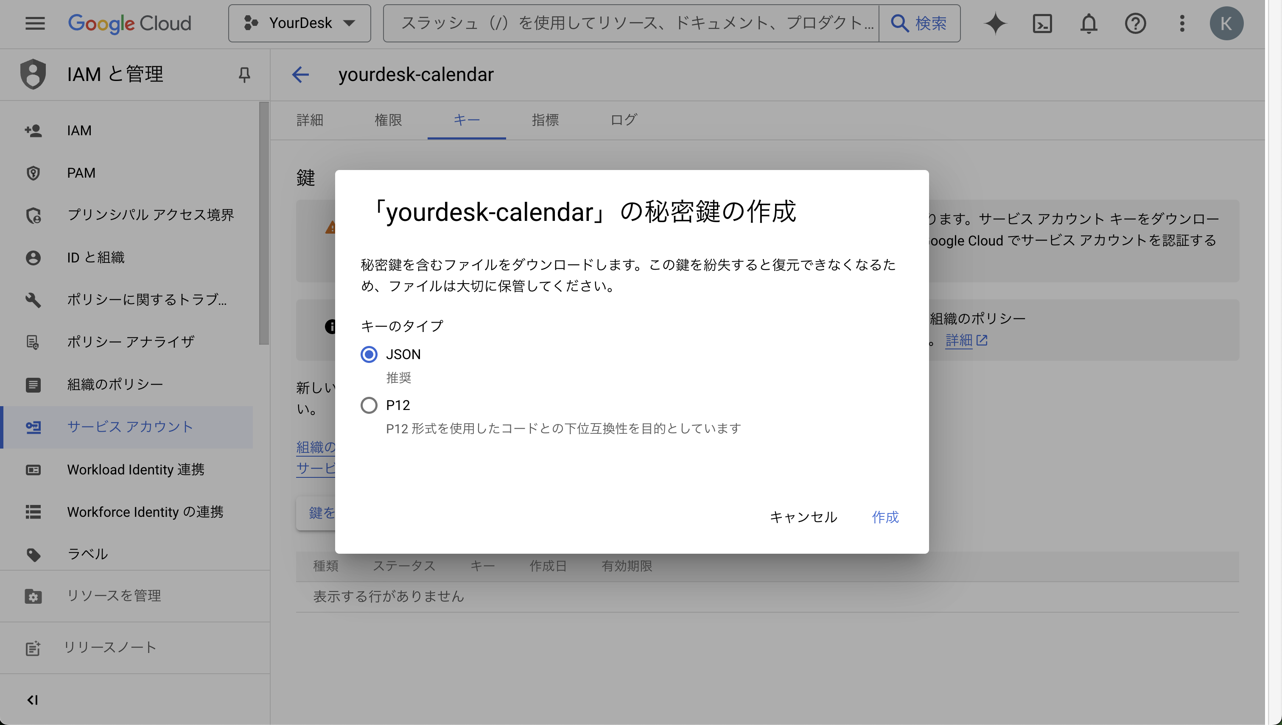
Task: Go back with the left arrow
Action: pos(300,75)
